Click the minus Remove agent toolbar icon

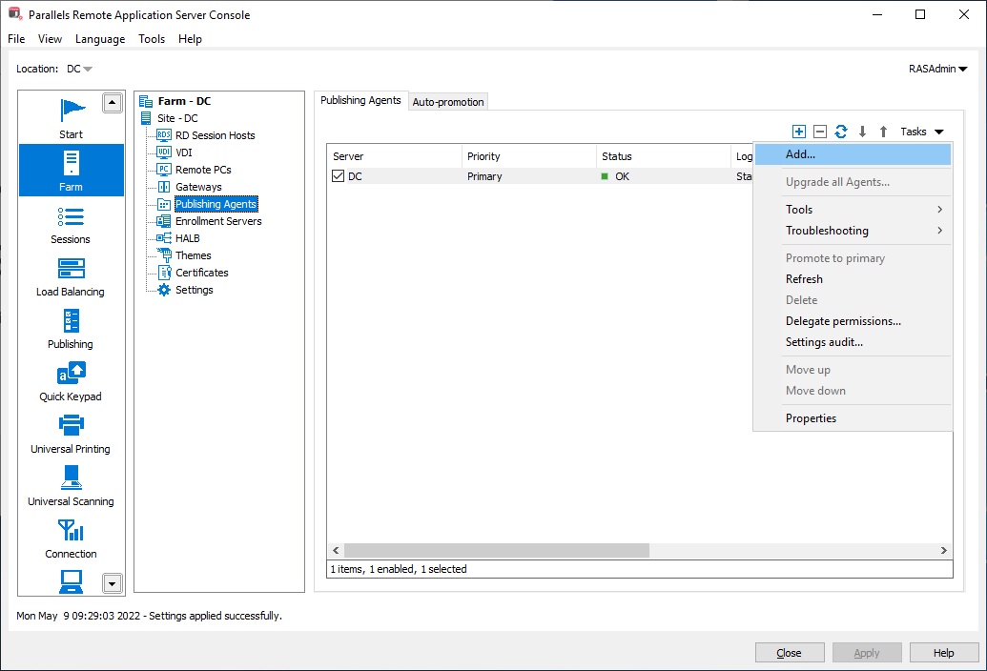[x=819, y=132]
